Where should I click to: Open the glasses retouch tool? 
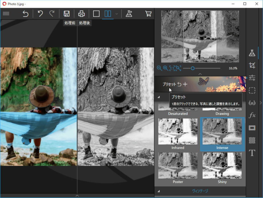(252, 103)
